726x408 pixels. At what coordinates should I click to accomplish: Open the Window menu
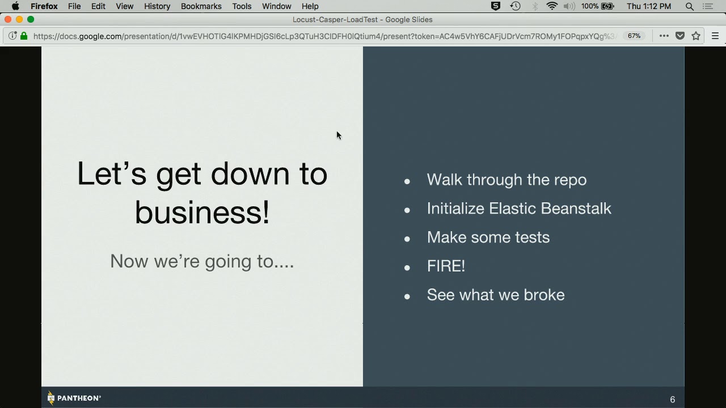[x=277, y=6]
